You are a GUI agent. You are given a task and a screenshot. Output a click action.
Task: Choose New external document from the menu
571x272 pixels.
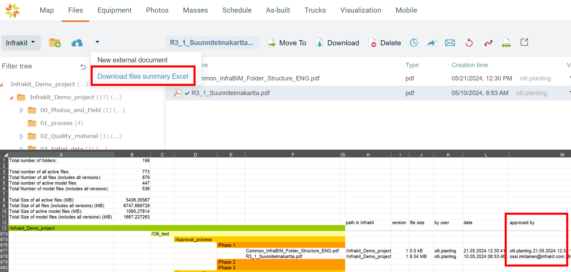pos(132,60)
